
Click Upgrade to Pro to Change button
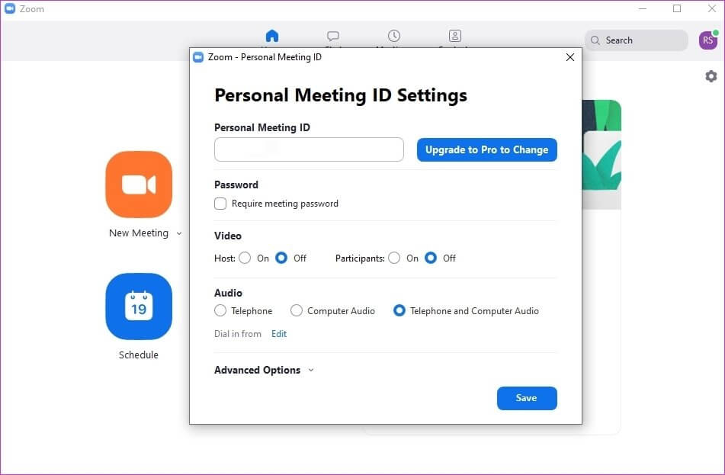point(487,150)
